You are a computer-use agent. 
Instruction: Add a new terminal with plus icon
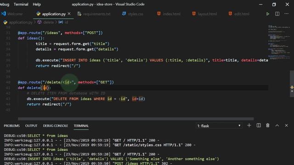pyautogui.click(x=249, y=126)
